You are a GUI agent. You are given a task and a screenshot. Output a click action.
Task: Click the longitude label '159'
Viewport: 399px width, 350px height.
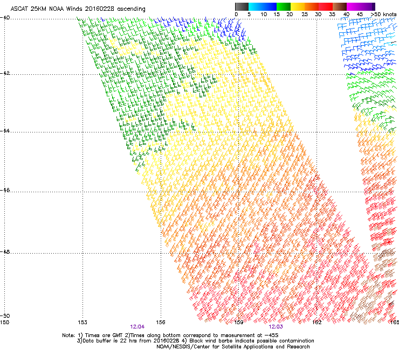pyautogui.click(x=239, y=323)
